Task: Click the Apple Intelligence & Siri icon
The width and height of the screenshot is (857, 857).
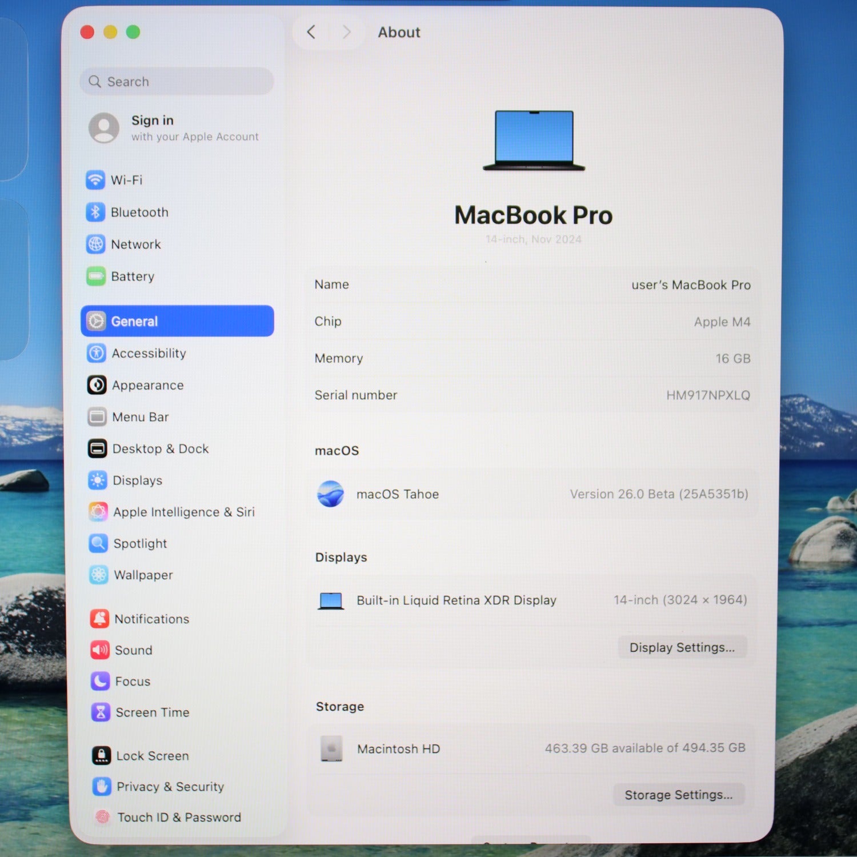Action: pyautogui.click(x=98, y=512)
